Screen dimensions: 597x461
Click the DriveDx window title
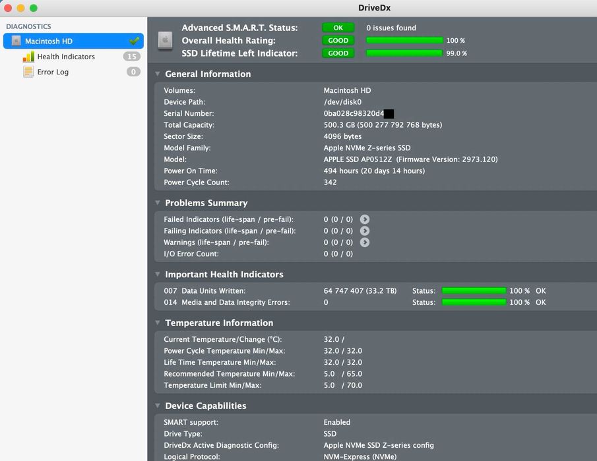coord(374,8)
